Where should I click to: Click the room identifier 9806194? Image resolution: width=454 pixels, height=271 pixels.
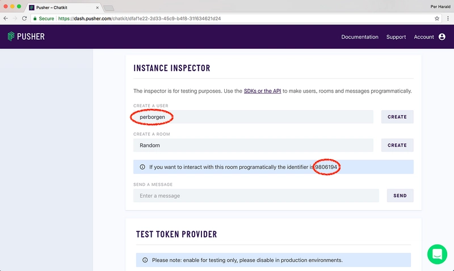[x=326, y=167]
